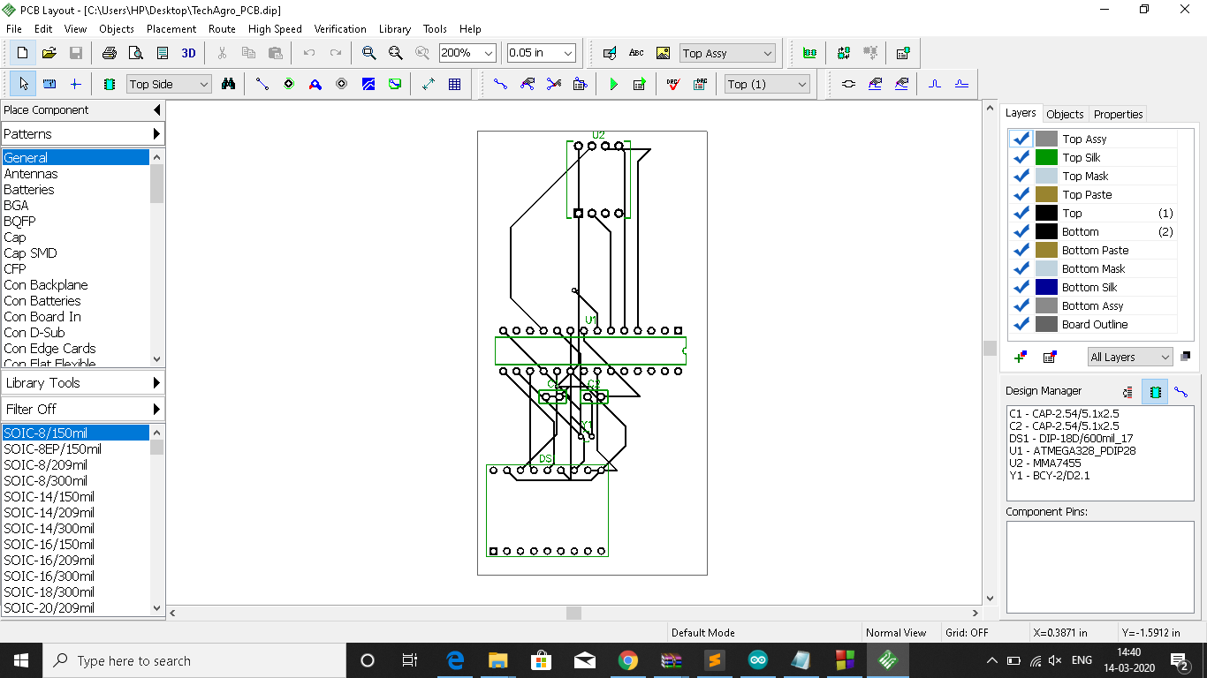Click the Library Tools button

tap(82, 382)
